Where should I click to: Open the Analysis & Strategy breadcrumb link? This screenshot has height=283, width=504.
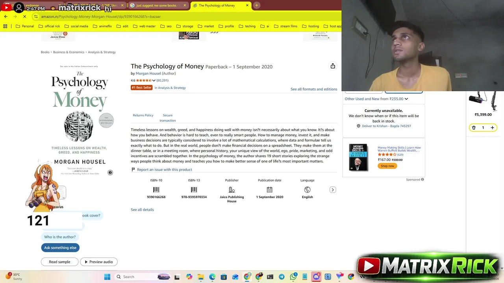102,52
